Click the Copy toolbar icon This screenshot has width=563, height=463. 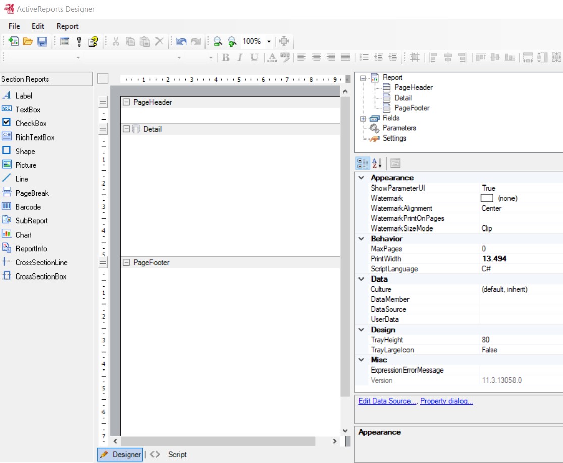click(x=130, y=41)
